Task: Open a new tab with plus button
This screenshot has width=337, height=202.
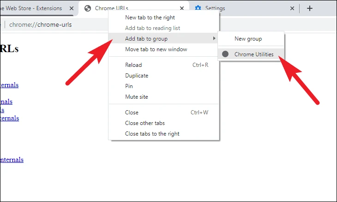Action: point(310,8)
